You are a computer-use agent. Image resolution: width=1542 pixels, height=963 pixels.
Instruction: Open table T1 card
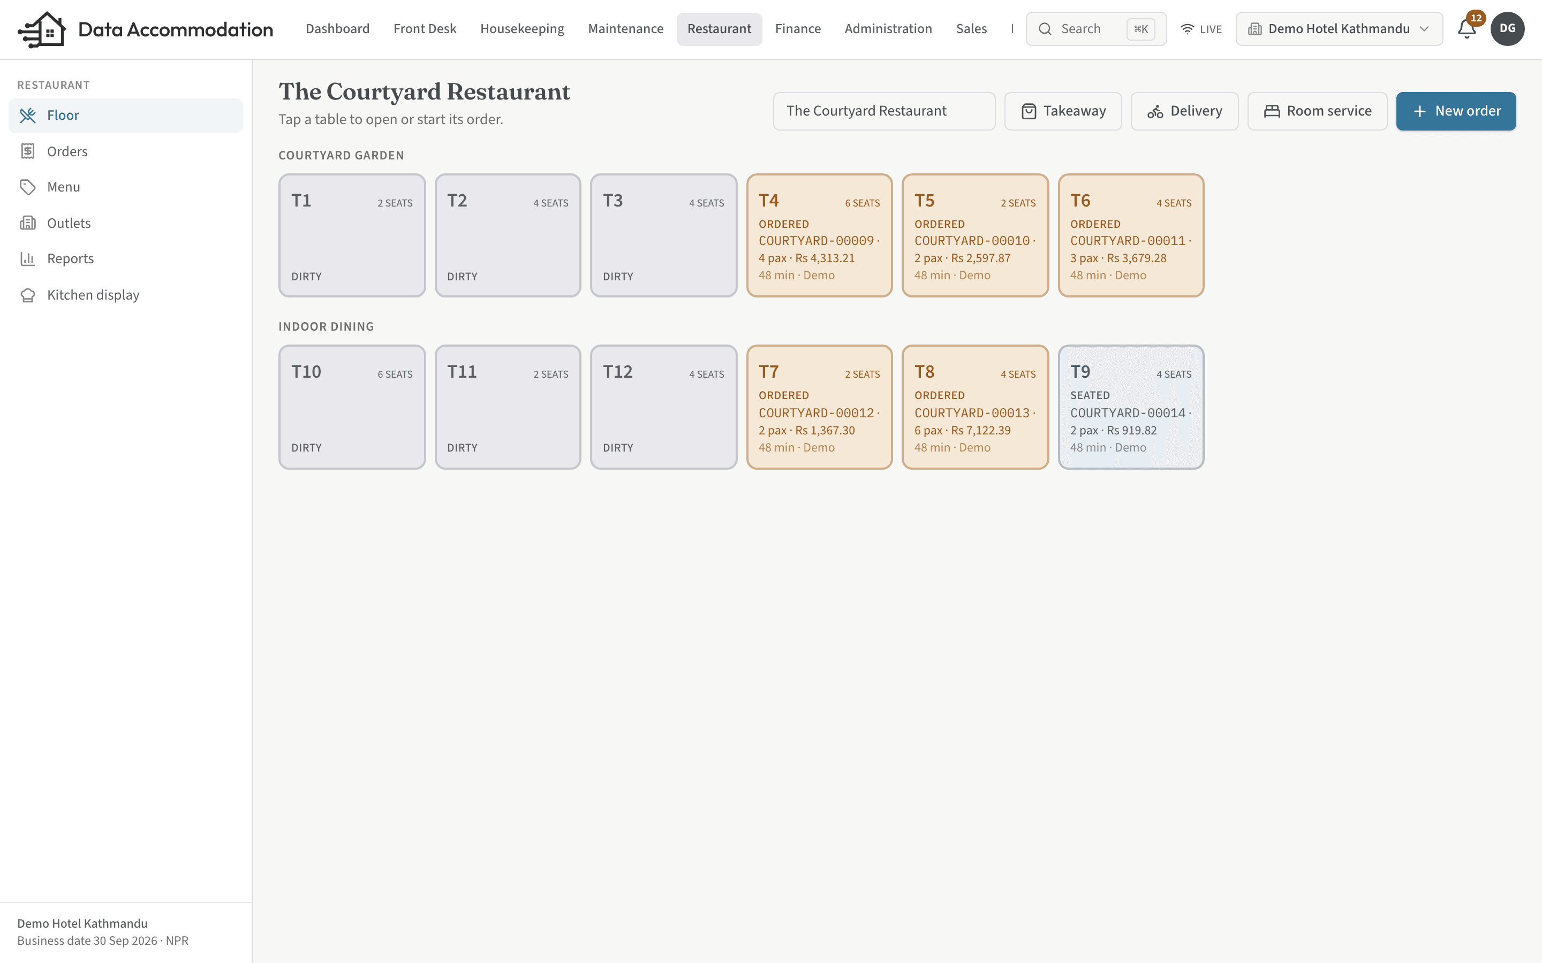[x=352, y=235]
